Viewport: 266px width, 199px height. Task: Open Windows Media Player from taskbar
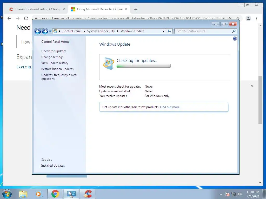[x=39, y=194]
